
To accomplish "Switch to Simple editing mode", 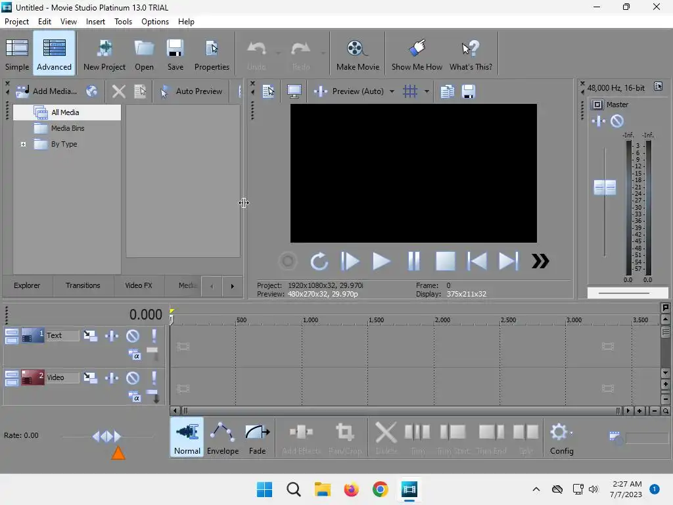I will [x=17, y=55].
